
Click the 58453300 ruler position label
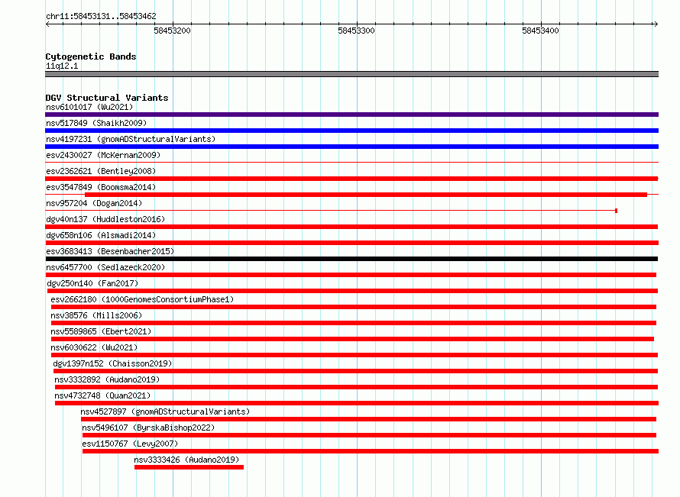[357, 31]
